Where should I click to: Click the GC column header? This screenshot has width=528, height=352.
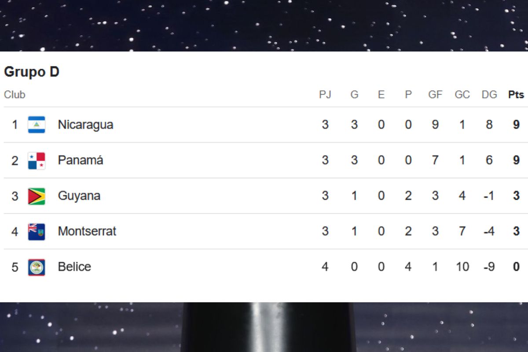coord(462,95)
